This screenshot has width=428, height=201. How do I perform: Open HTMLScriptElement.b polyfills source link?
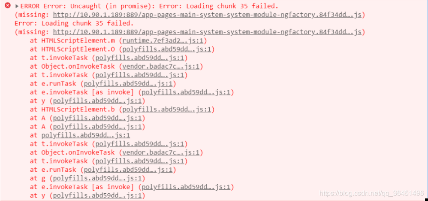click(167, 110)
